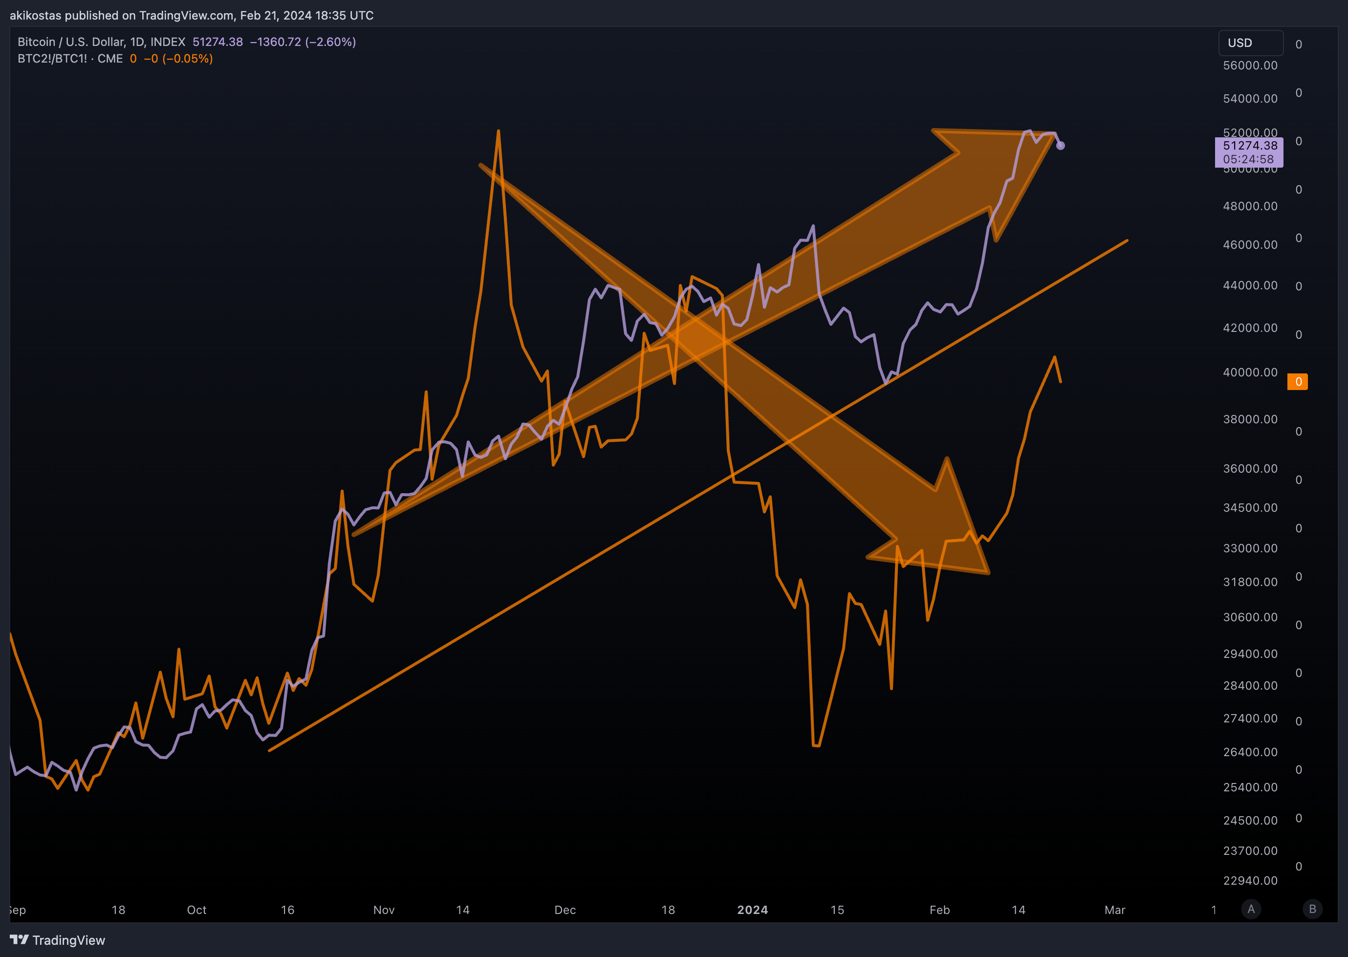Image resolution: width=1348 pixels, height=957 pixels.
Task: Click the 34500.00 price axis label
Action: (1250, 507)
